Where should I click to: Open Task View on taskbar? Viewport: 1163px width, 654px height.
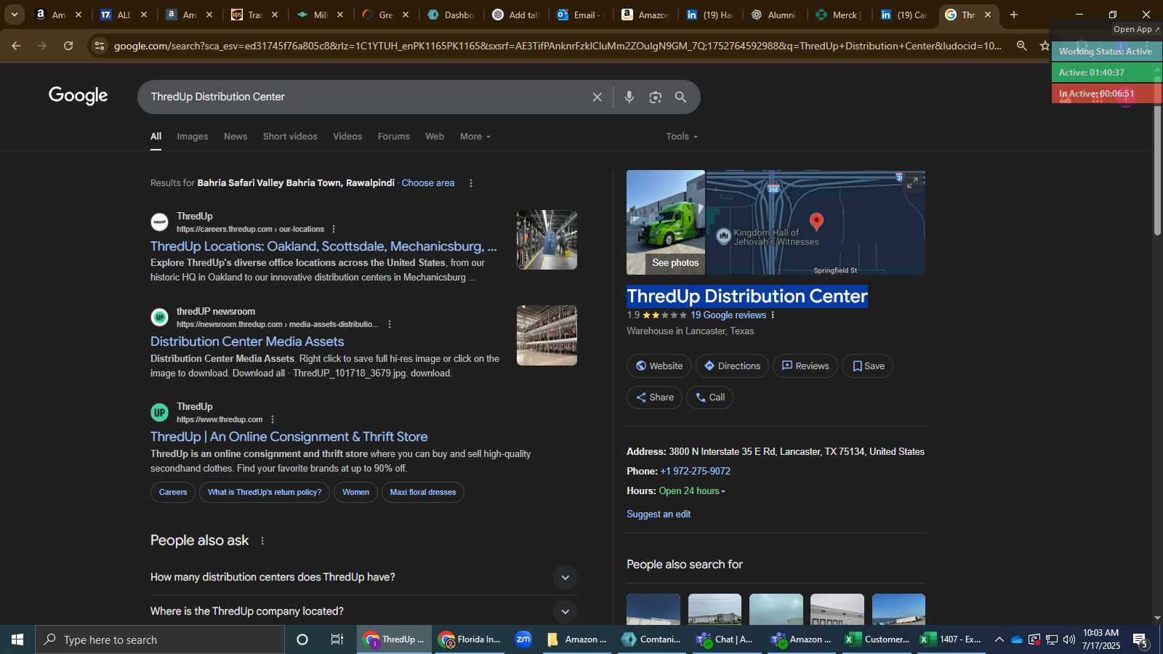coord(337,639)
